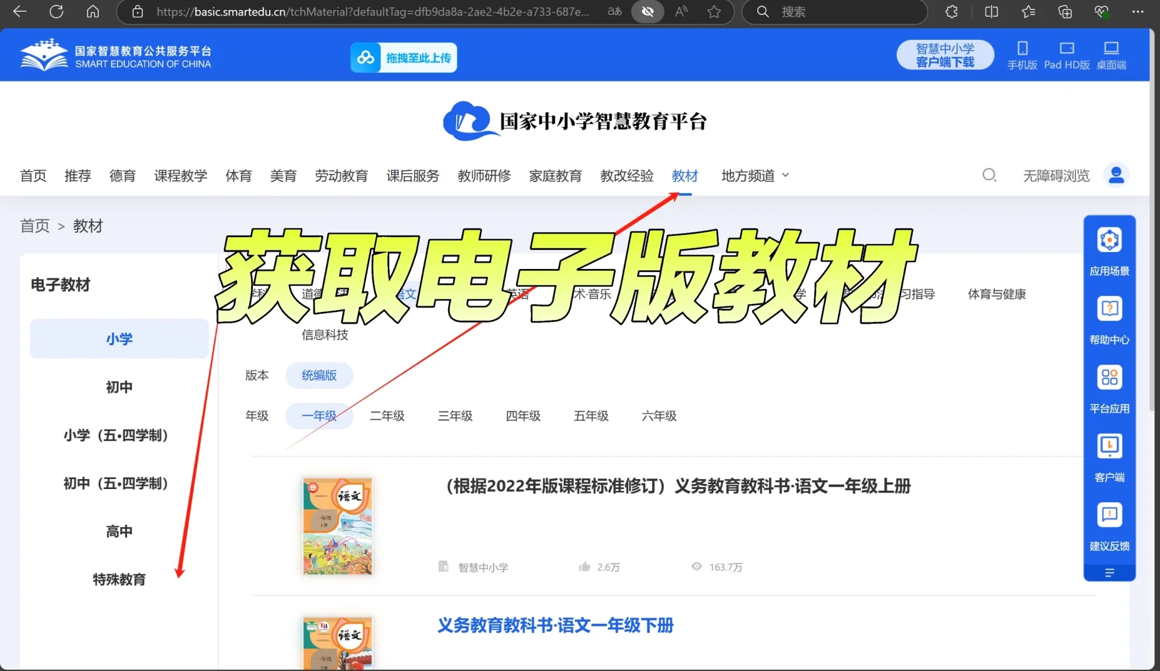The image size is (1160, 671).
Task: Open the browser essentials heart icon
Action: [x=1102, y=11]
